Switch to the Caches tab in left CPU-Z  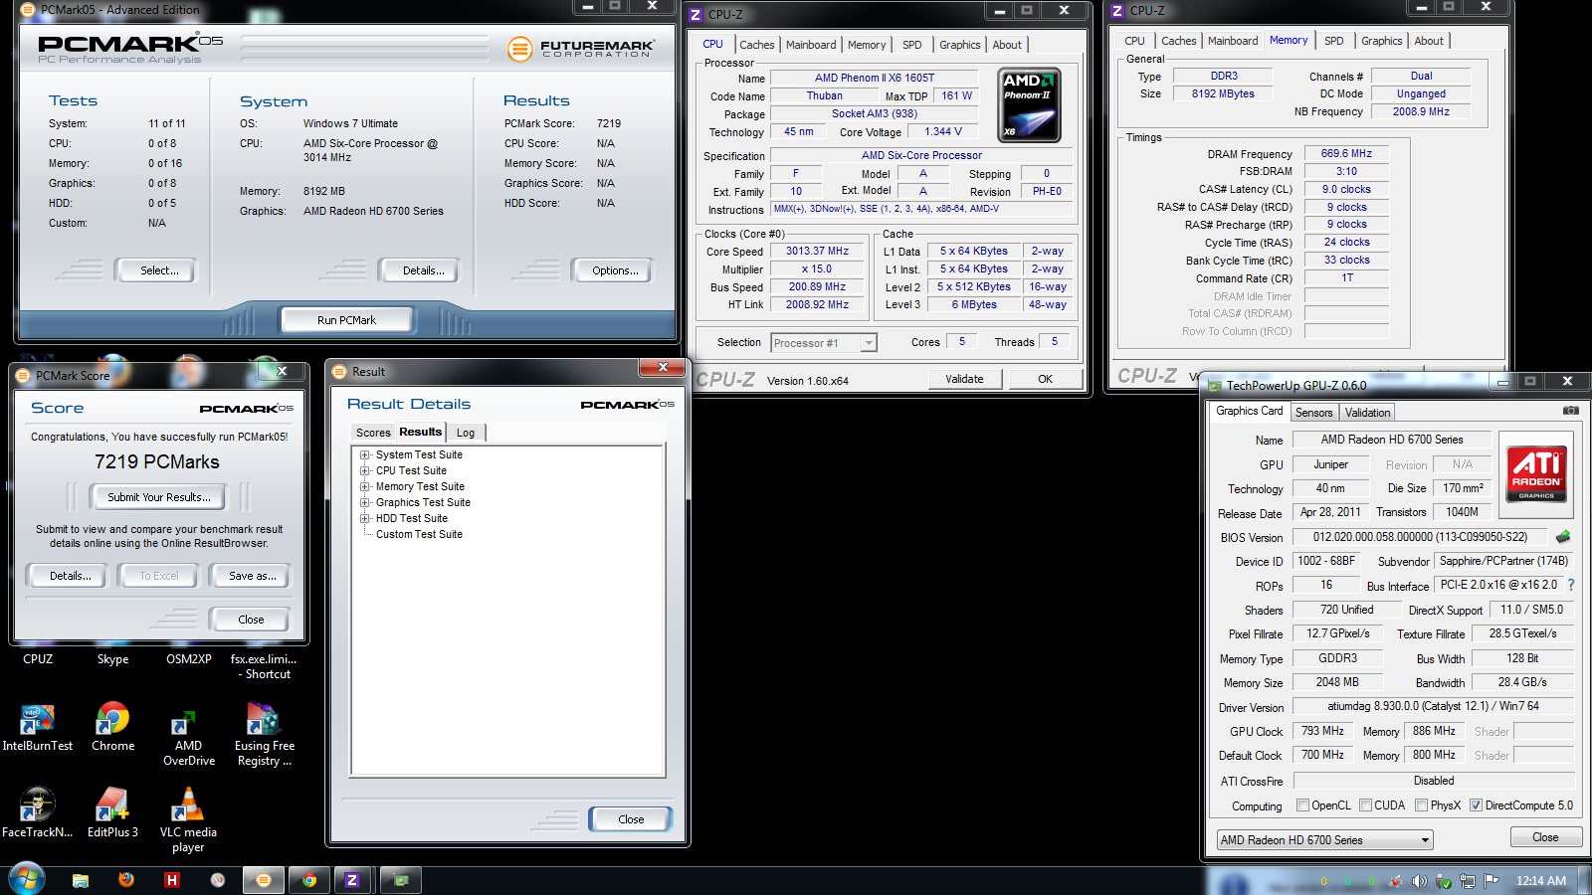[756, 45]
